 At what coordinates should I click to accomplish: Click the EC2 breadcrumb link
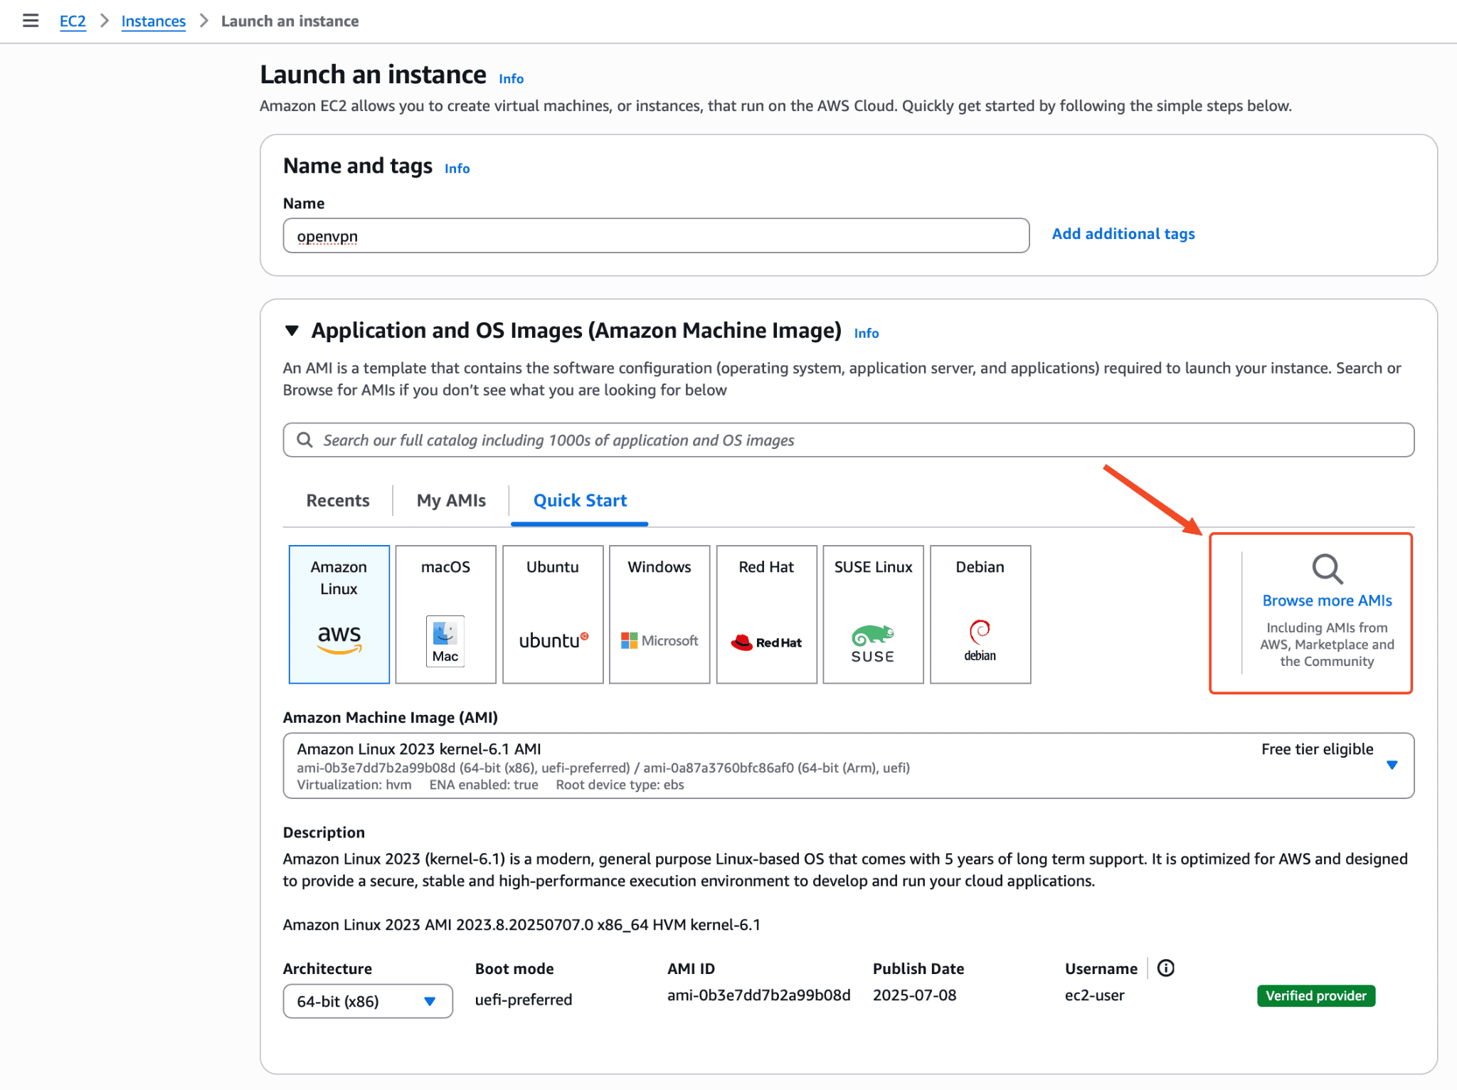tap(73, 21)
